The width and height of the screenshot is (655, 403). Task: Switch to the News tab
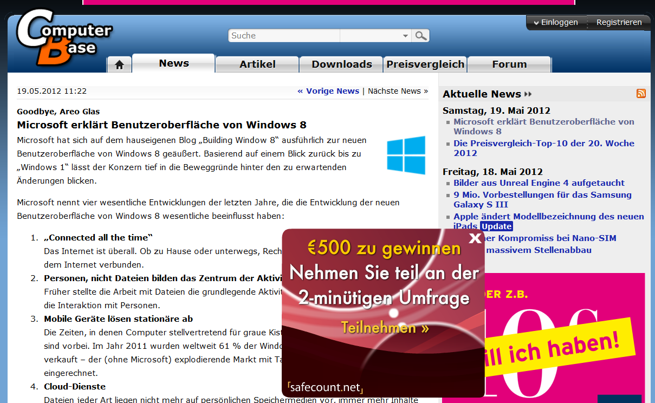(173, 63)
